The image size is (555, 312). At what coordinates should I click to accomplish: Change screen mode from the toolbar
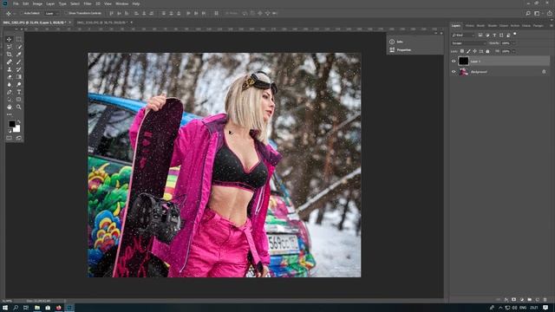19,138
